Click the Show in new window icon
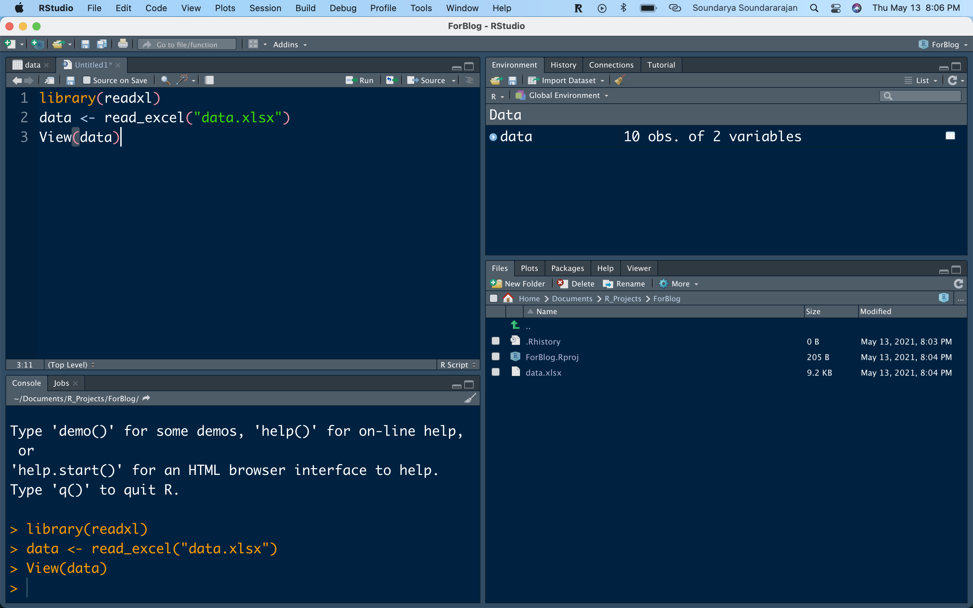 tap(49, 80)
